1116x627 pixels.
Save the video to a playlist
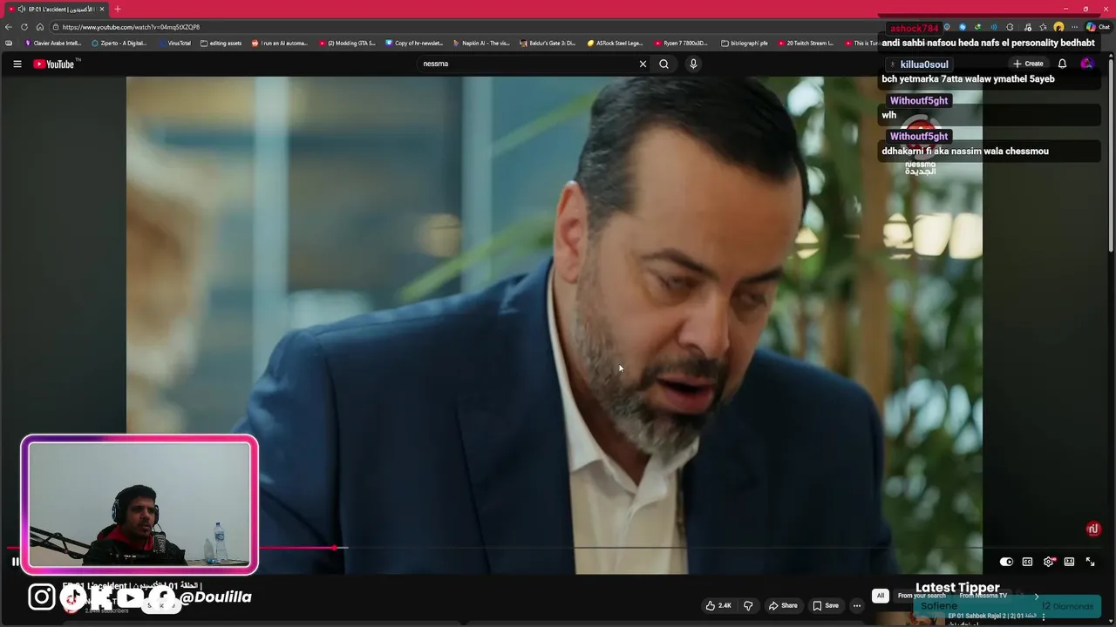click(x=826, y=605)
